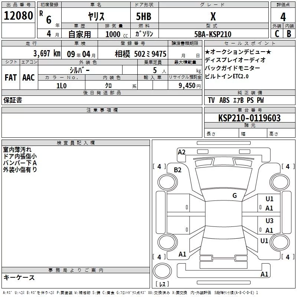Image resolution: width=297 pixels, height=297 pixels.
Task: Click the overall grade score 4
Action: pos(283,17)
